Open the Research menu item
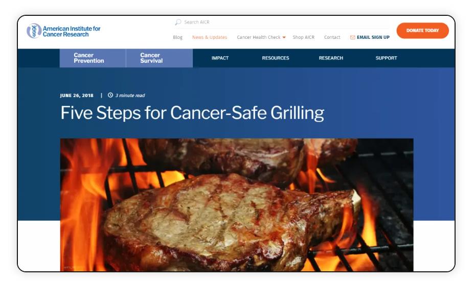Viewport: 475px width, 281px height. pyautogui.click(x=331, y=58)
